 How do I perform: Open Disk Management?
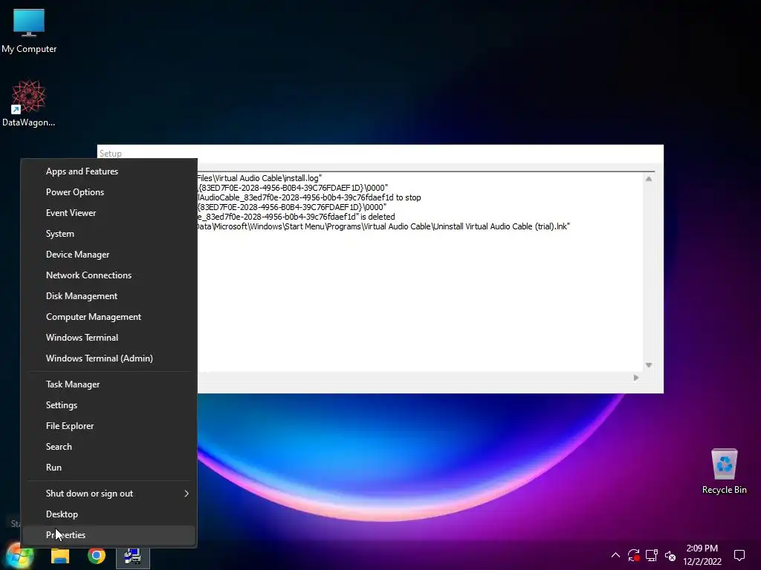click(109, 296)
